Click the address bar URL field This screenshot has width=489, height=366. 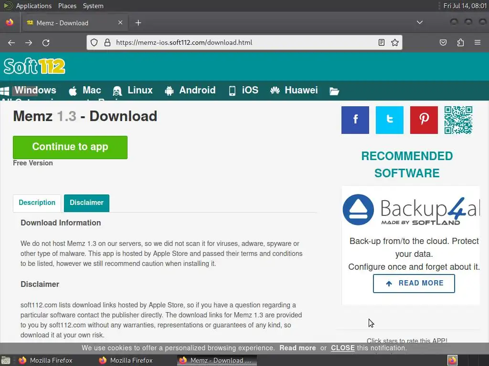(x=245, y=42)
